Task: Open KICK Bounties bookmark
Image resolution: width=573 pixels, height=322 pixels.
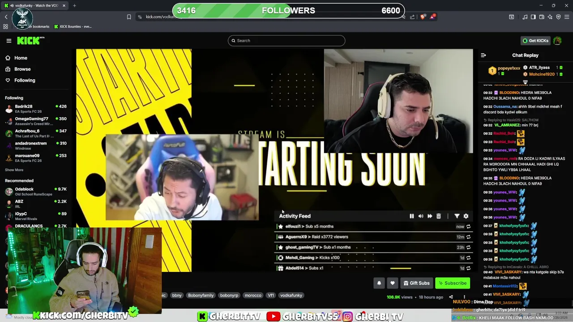Action: [73, 26]
